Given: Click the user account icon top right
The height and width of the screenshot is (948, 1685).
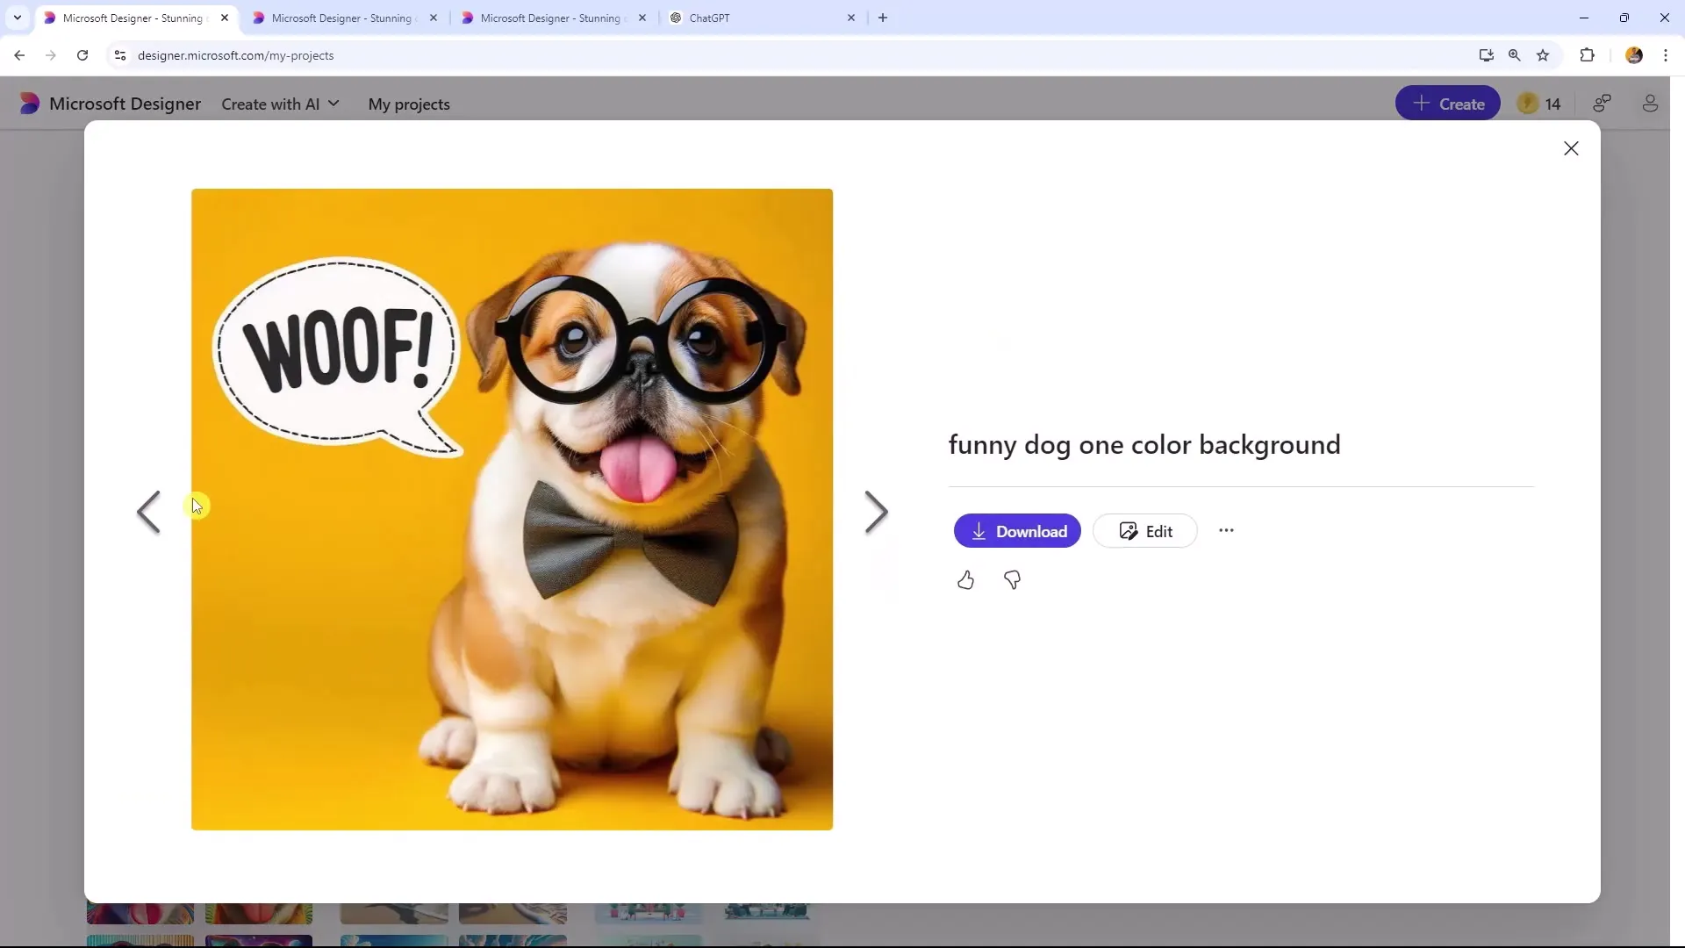Looking at the screenshot, I should coord(1653,104).
